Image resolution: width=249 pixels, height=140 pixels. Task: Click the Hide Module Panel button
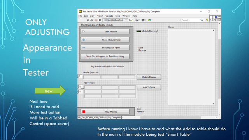pos(105,47)
